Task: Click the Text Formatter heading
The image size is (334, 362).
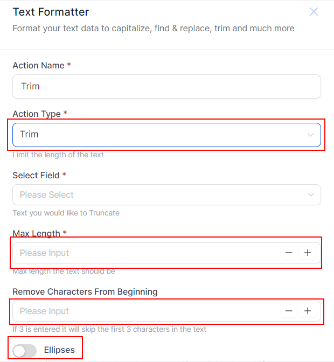Action: [x=51, y=12]
